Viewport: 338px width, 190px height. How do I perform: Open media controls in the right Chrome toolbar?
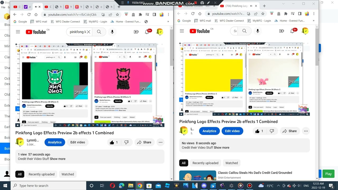point(293,14)
